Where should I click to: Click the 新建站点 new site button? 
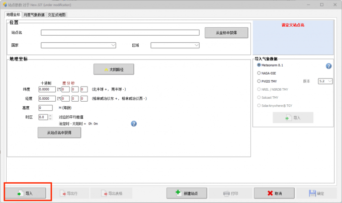click(x=187, y=193)
